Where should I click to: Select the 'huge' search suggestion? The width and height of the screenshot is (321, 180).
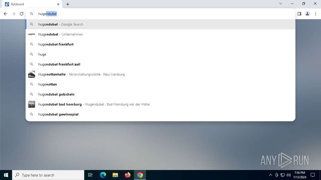point(160,54)
